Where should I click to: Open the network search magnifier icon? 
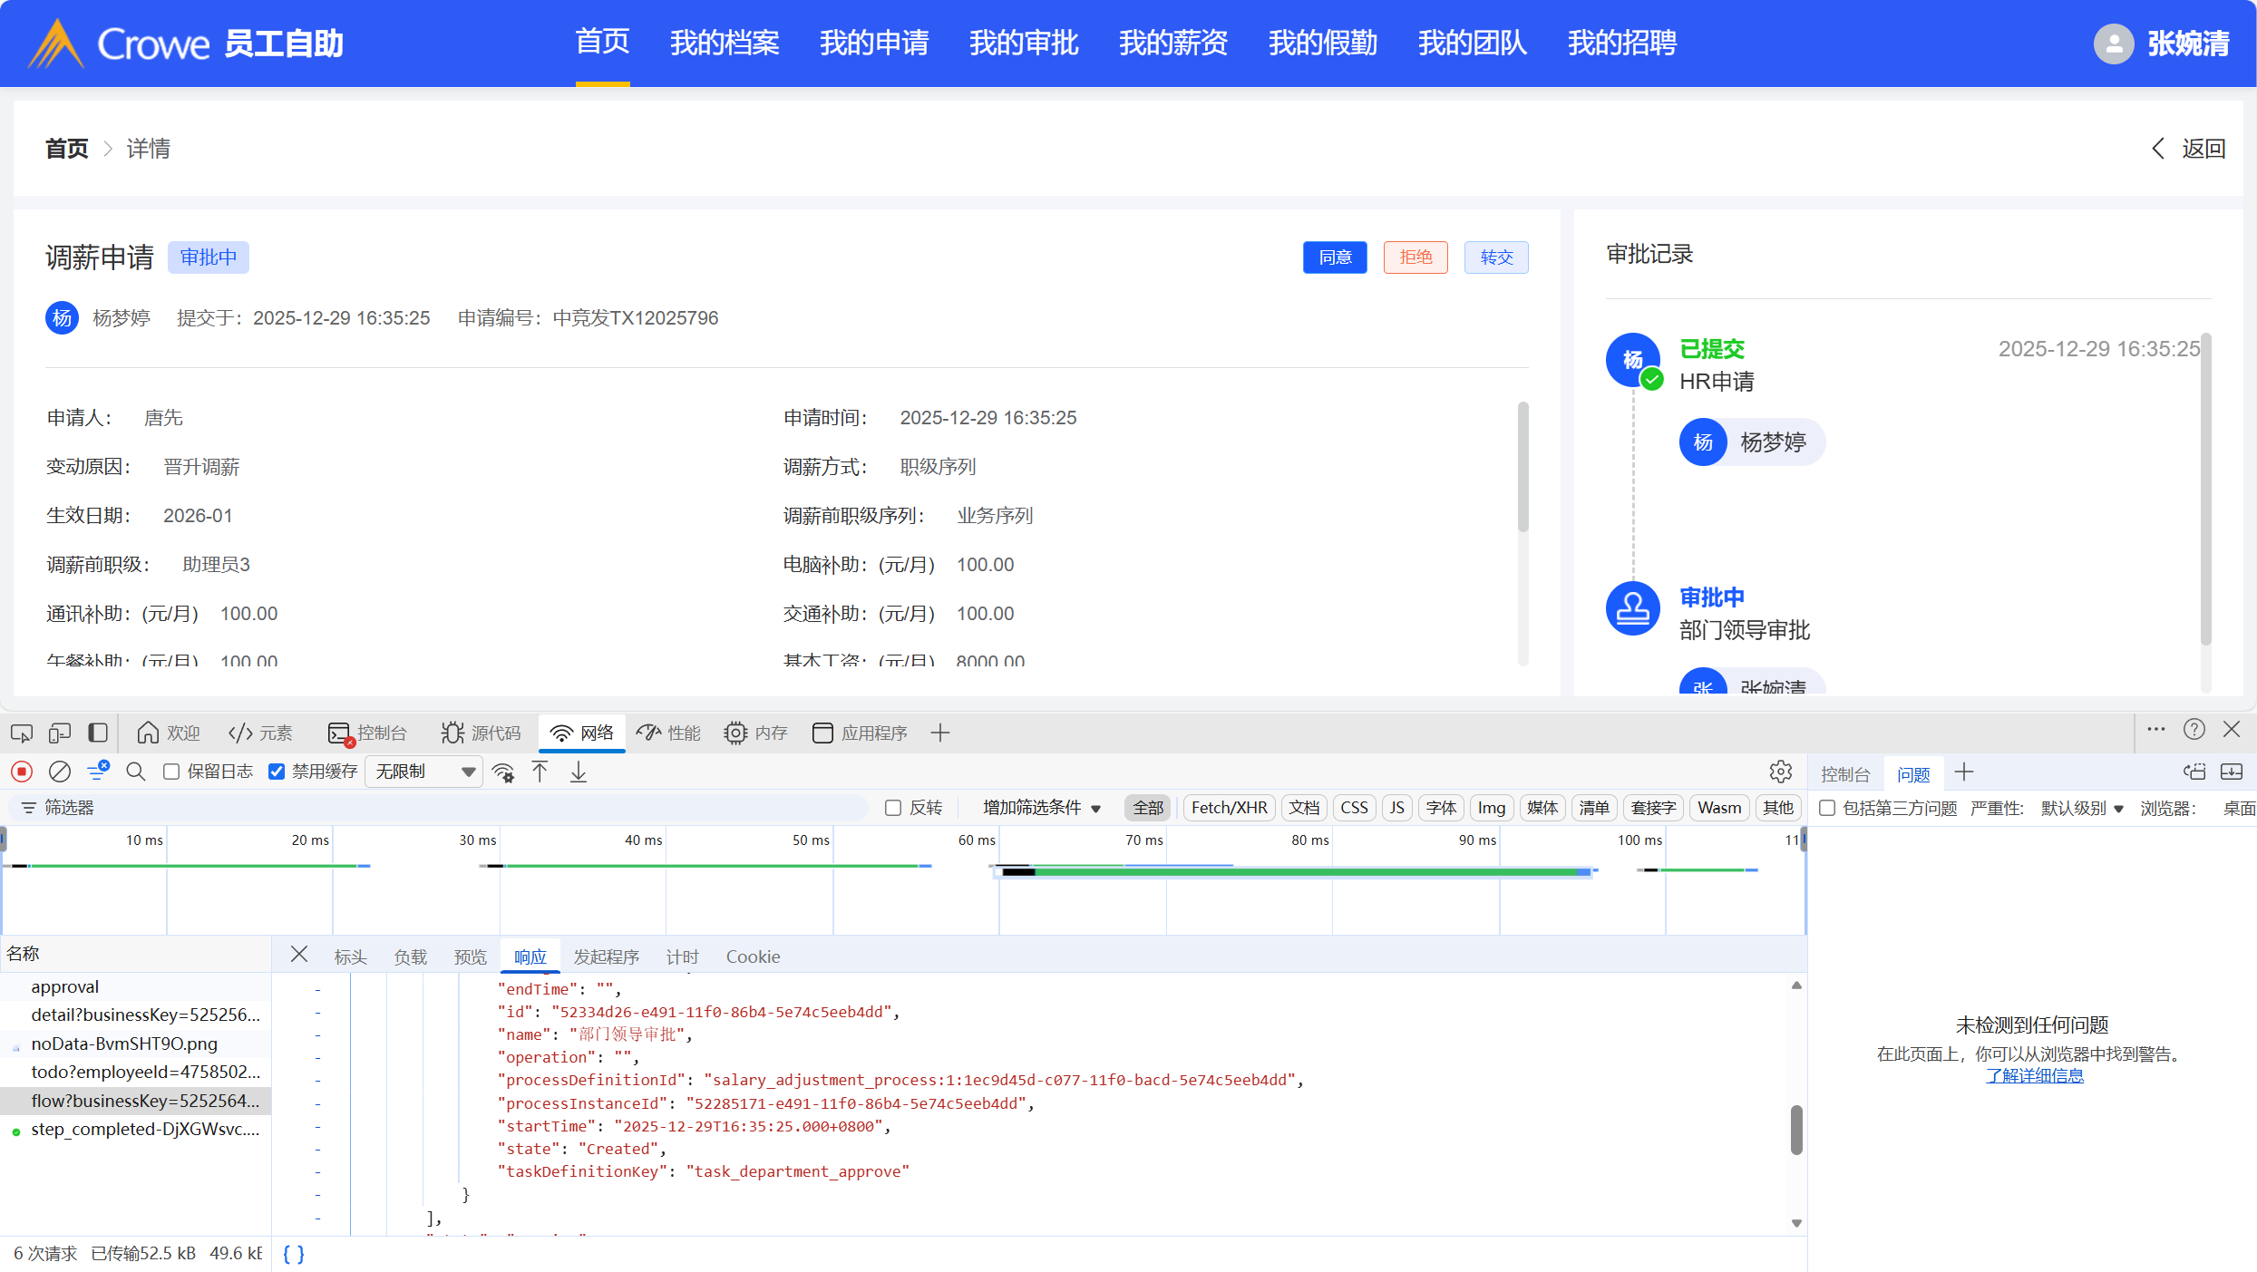coord(136,772)
